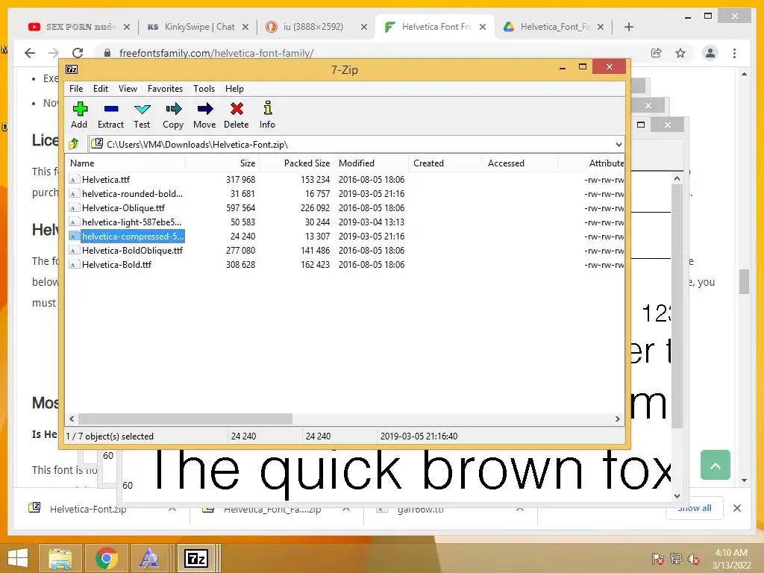Open File Explorer from taskbar
Image resolution: width=764 pixels, height=573 pixels.
60,558
